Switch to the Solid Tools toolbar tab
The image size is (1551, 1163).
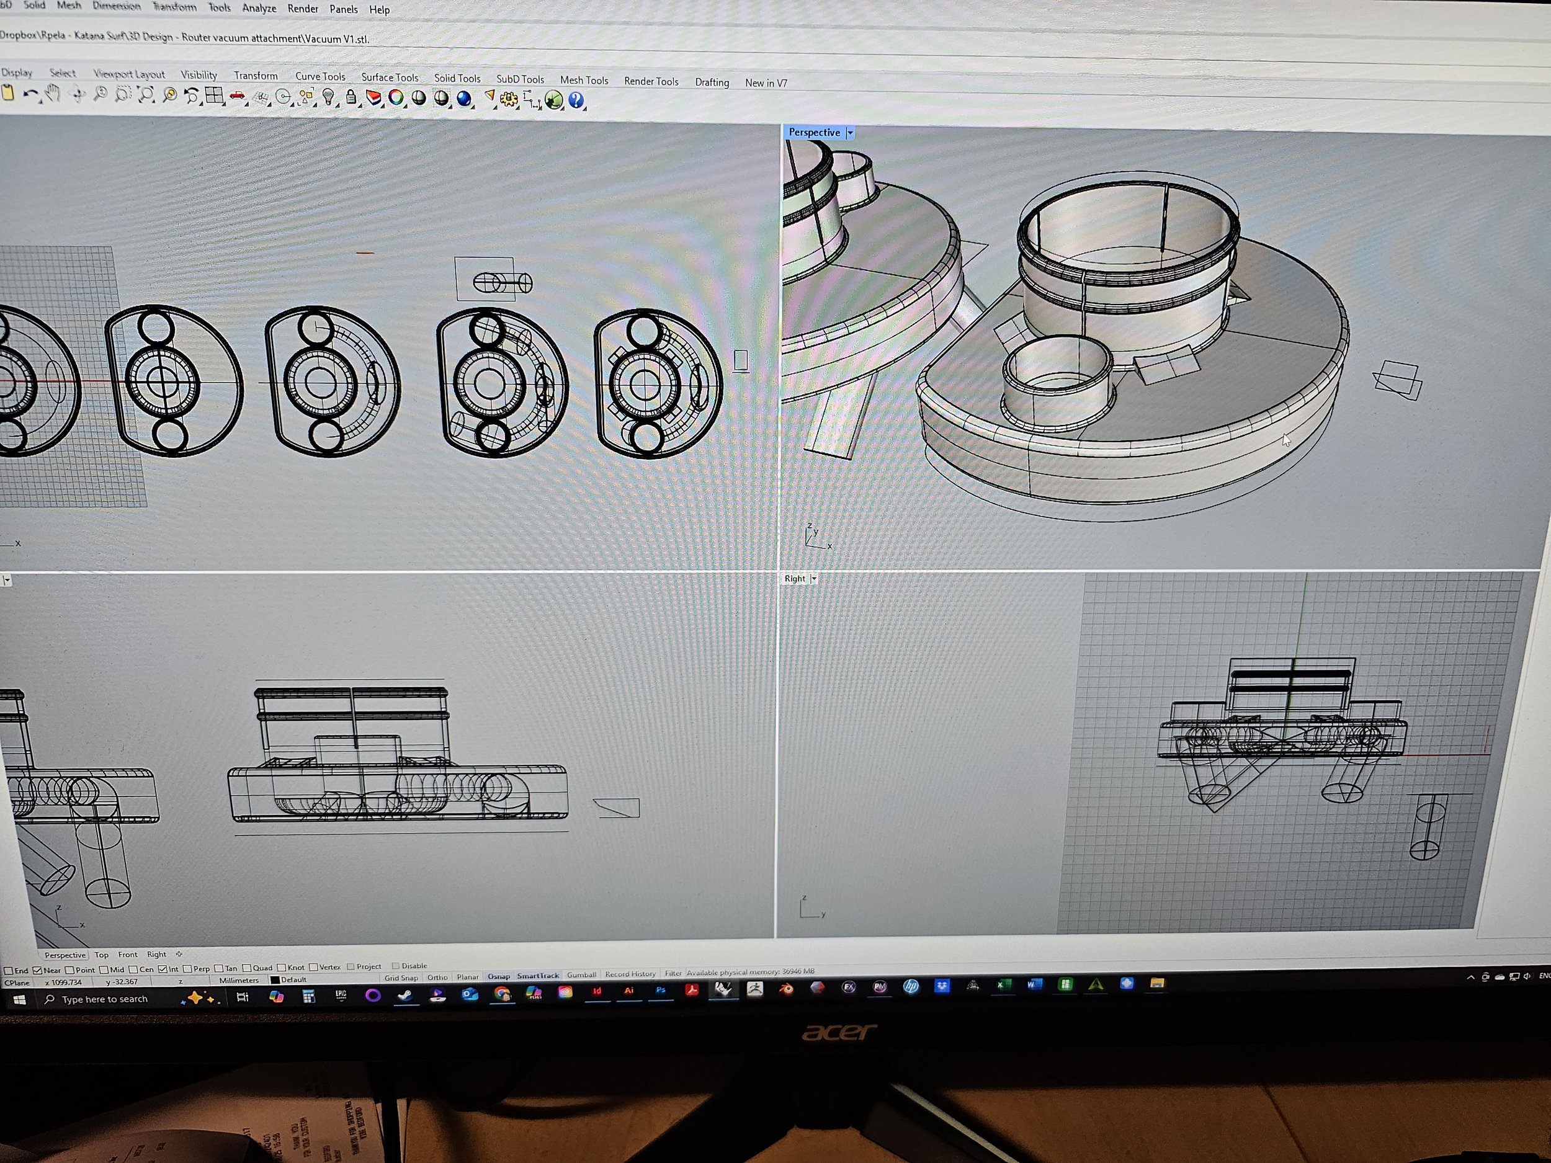click(x=457, y=79)
